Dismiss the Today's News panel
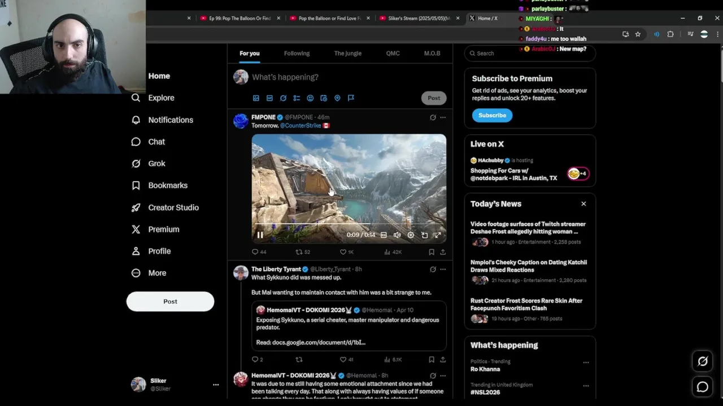 (583, 204)
